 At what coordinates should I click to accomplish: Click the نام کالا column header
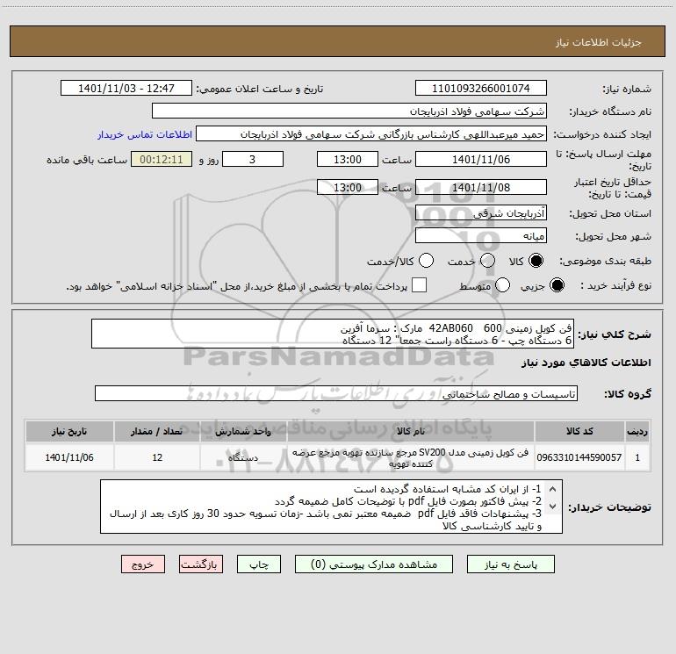pos(411,432)
